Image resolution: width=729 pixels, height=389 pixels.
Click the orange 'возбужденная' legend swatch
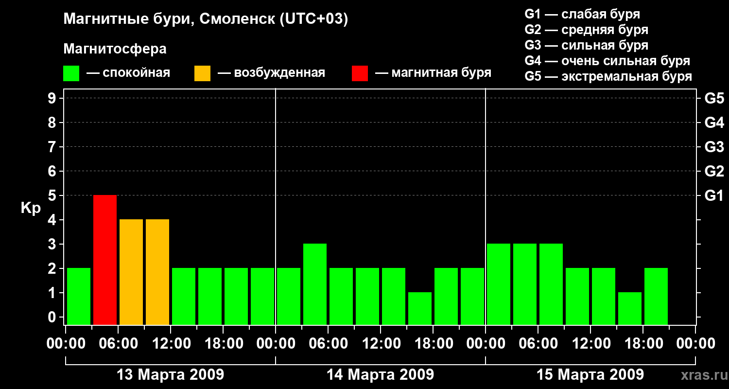[x=202, y=73]
